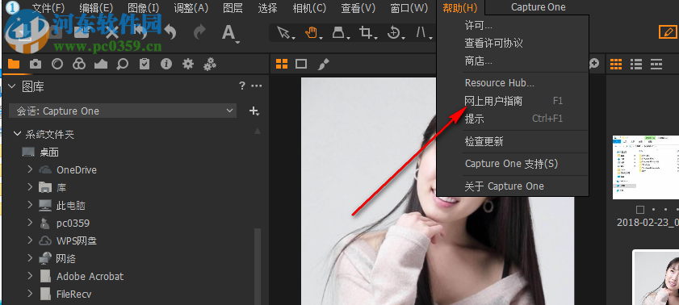Click the Undo arrow in the toolbar
This screenshot has width=679, height=305.
click(x=170, y=32)
